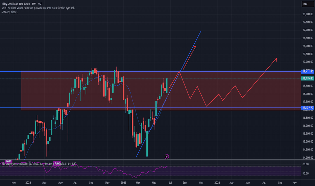Image resolution: width=315 pixels, height=186 pixels.
Task: Click the 17,500.00 price scale label
Action: coord(308,102)
